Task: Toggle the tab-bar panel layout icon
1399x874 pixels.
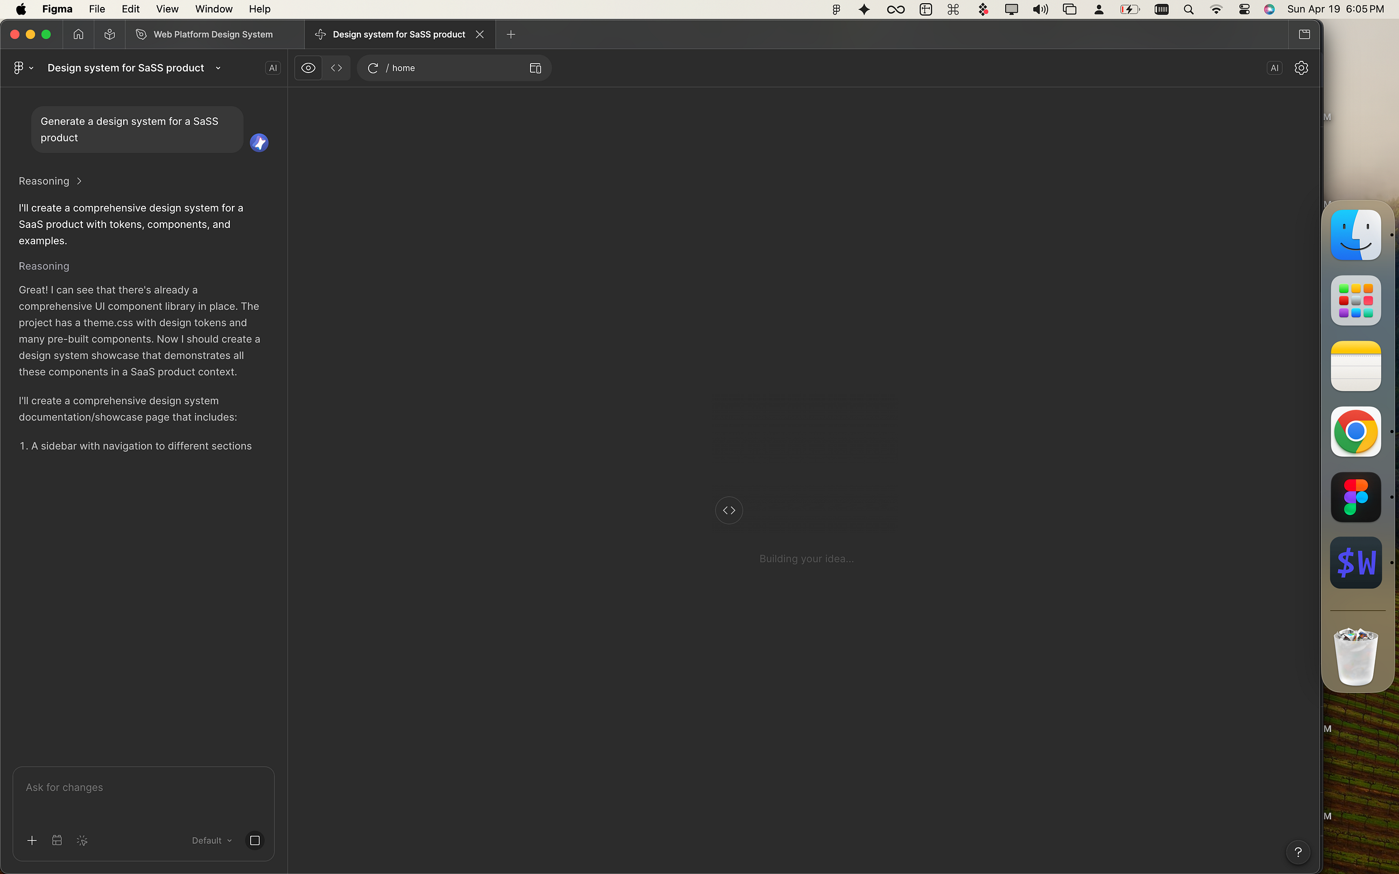Action: pyautogui.click(x=1304, y=34)
